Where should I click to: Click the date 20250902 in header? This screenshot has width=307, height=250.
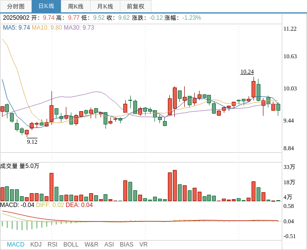pos(16,18)
